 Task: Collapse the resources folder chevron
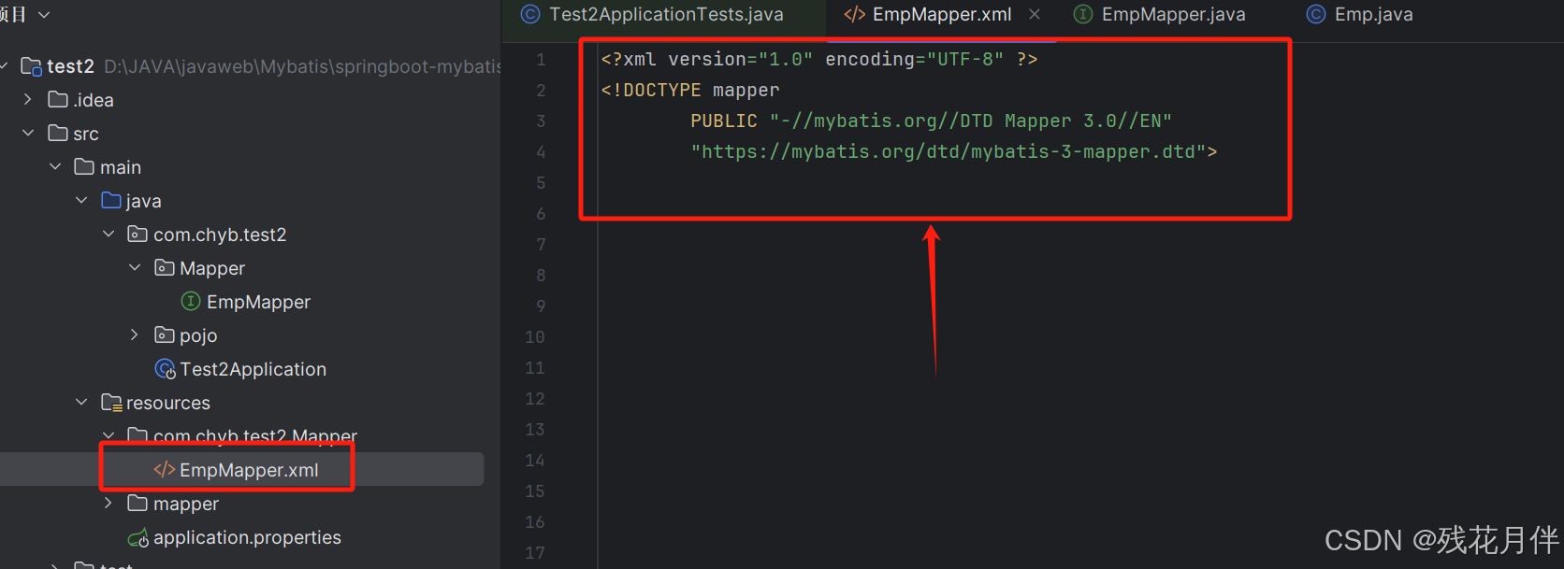pyautogui.click(x=81, y=402)
